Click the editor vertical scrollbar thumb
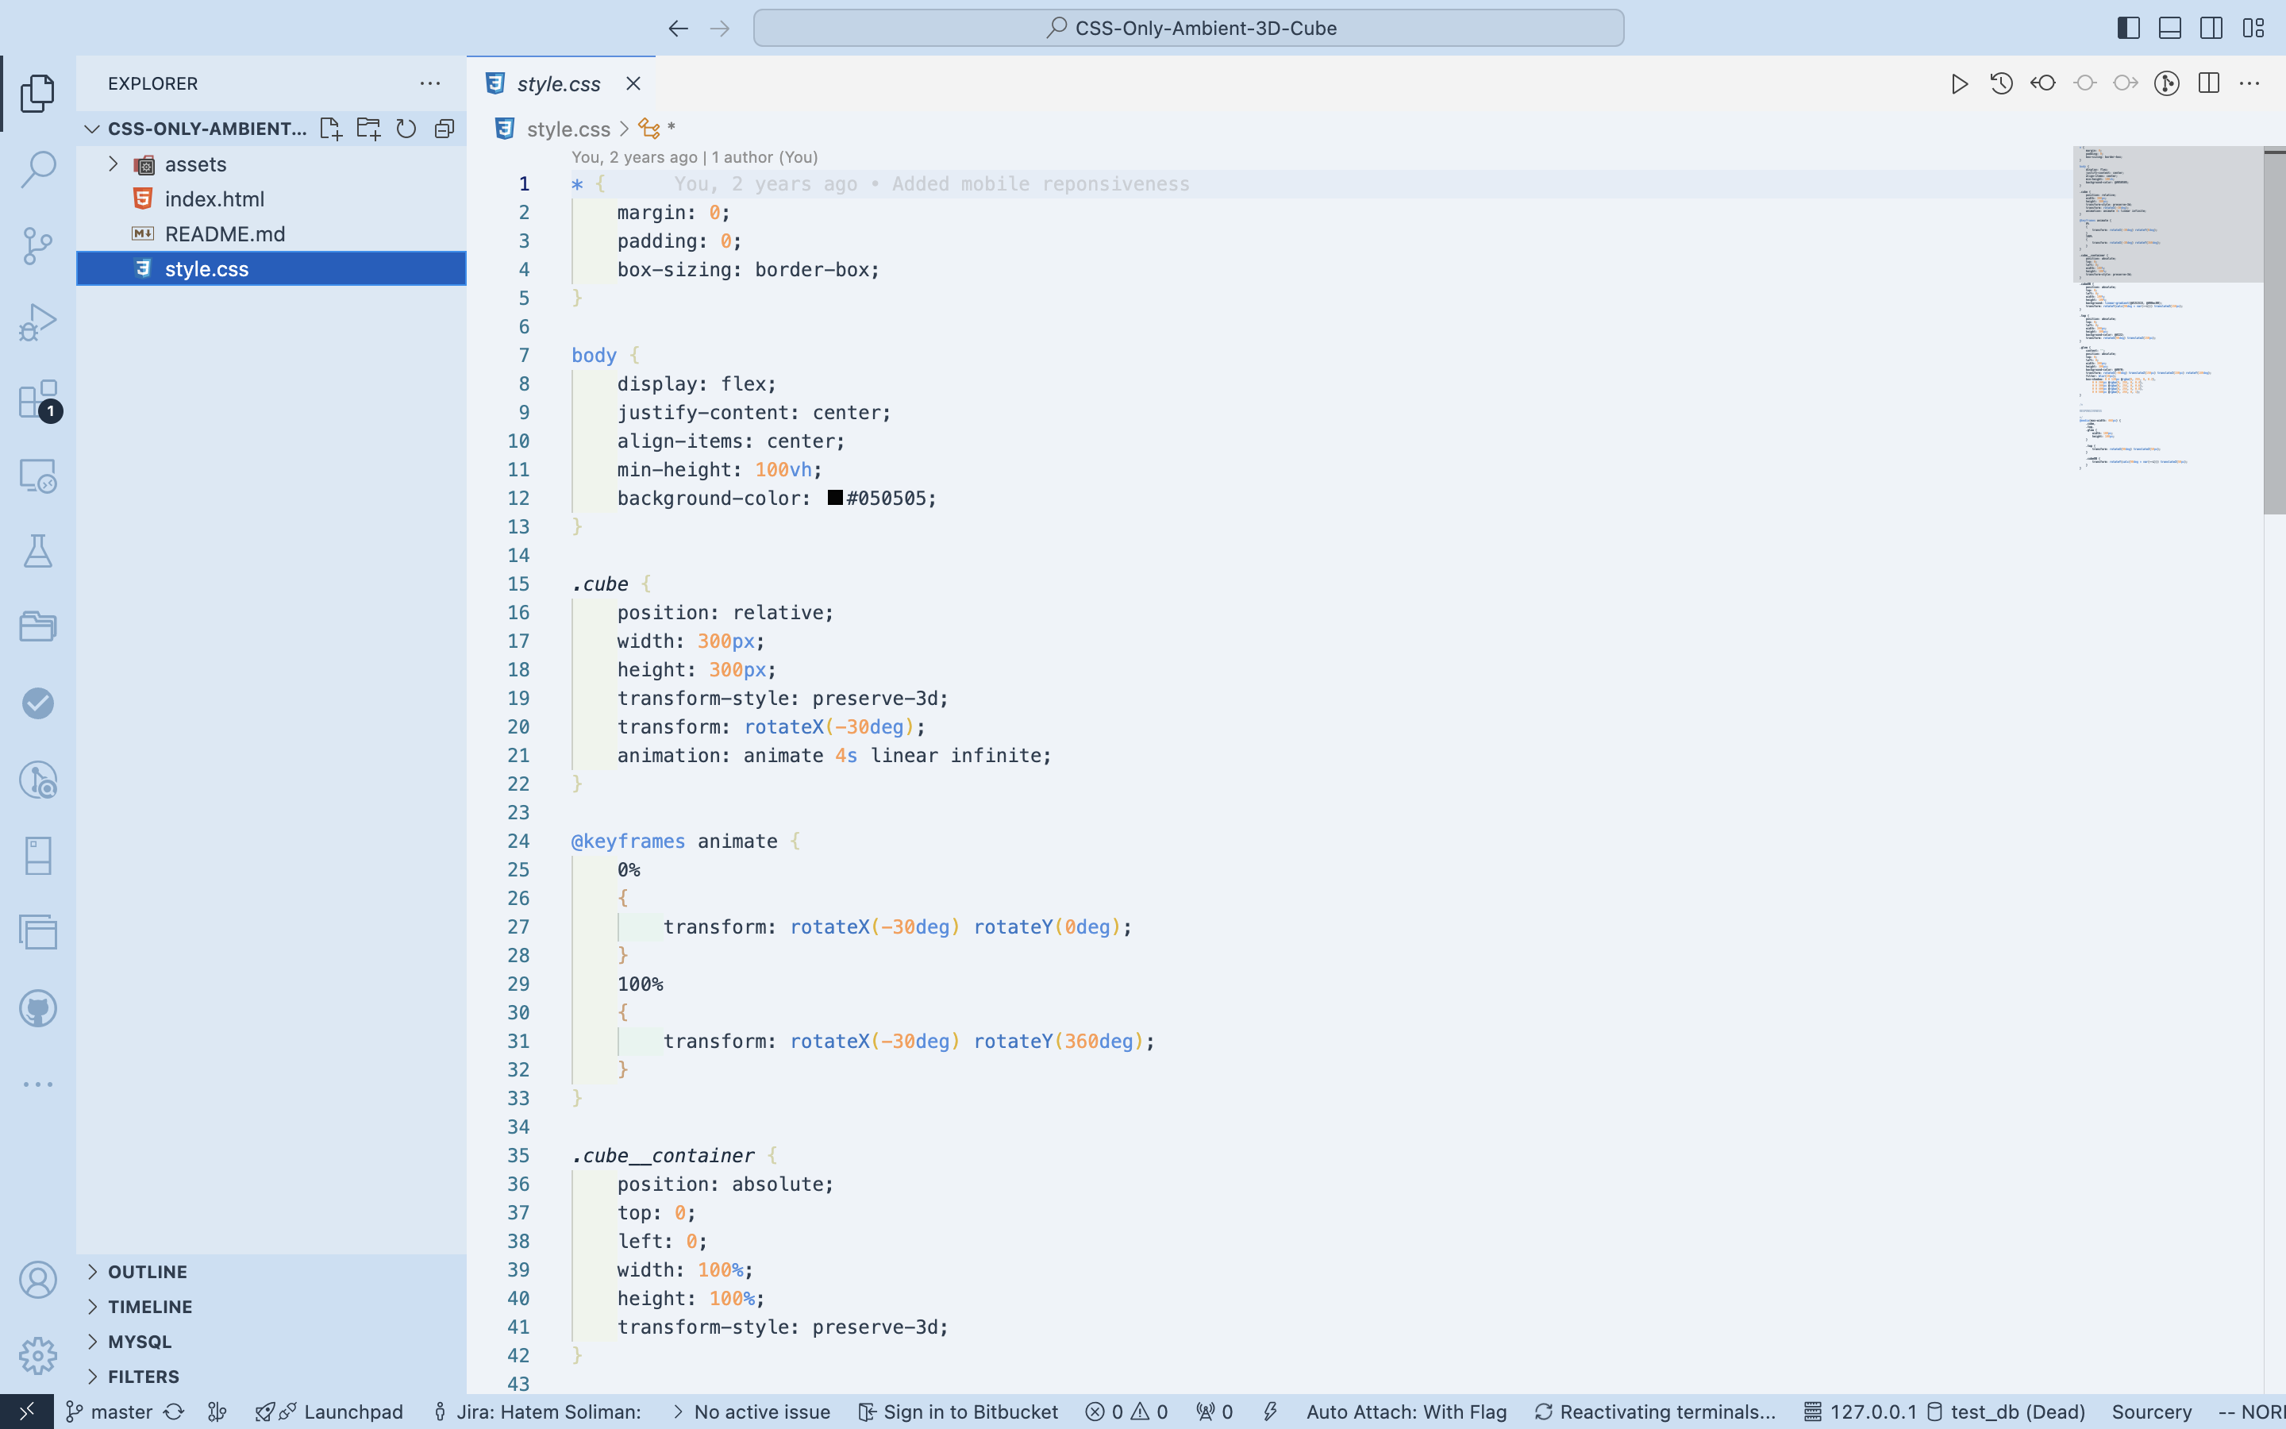2286x1429 pixels. point(2275,331)
